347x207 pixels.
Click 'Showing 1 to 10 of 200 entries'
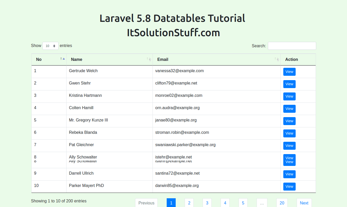[x=59, y=201]
